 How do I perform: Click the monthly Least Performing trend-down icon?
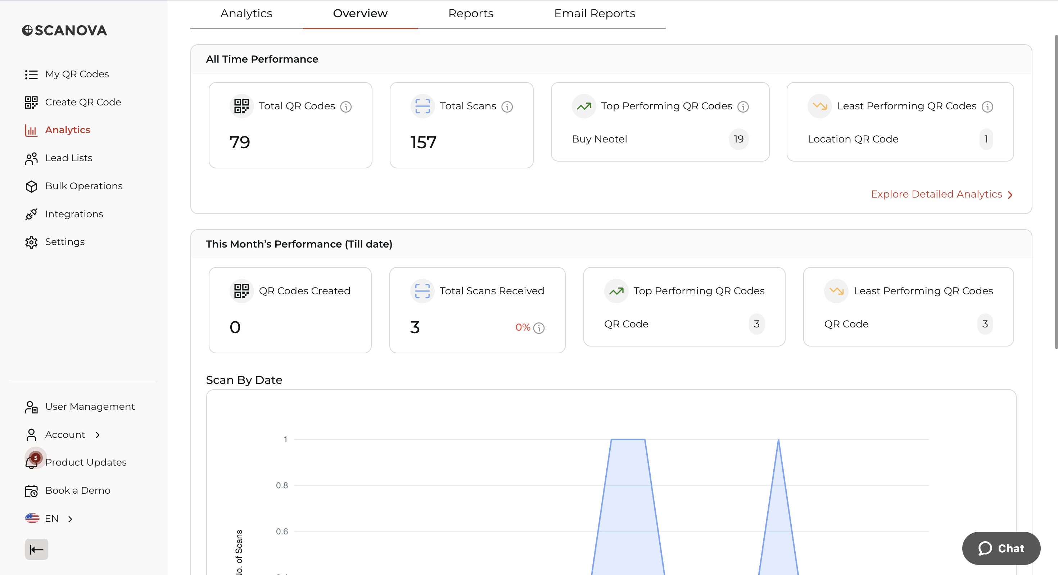pos(836,291)
